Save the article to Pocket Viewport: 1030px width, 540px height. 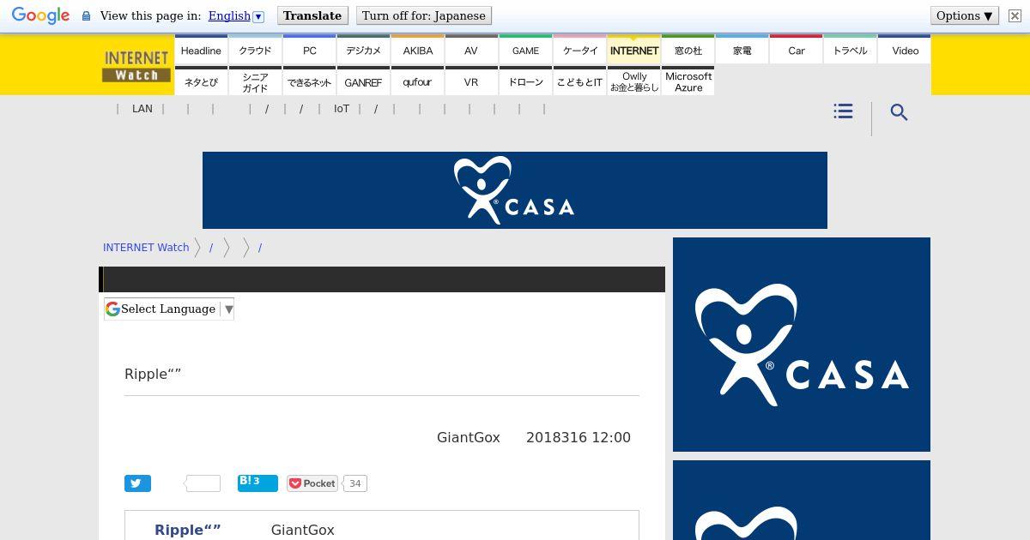(x=312, y=483)
